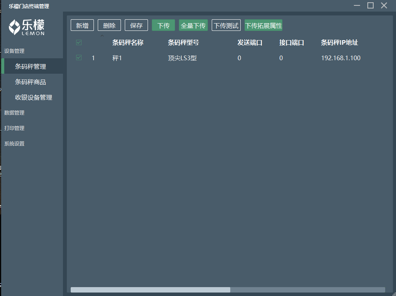Click the 接口端口 value 0 in row 秤1
The image size is (396, 296).
pos(281,58)
